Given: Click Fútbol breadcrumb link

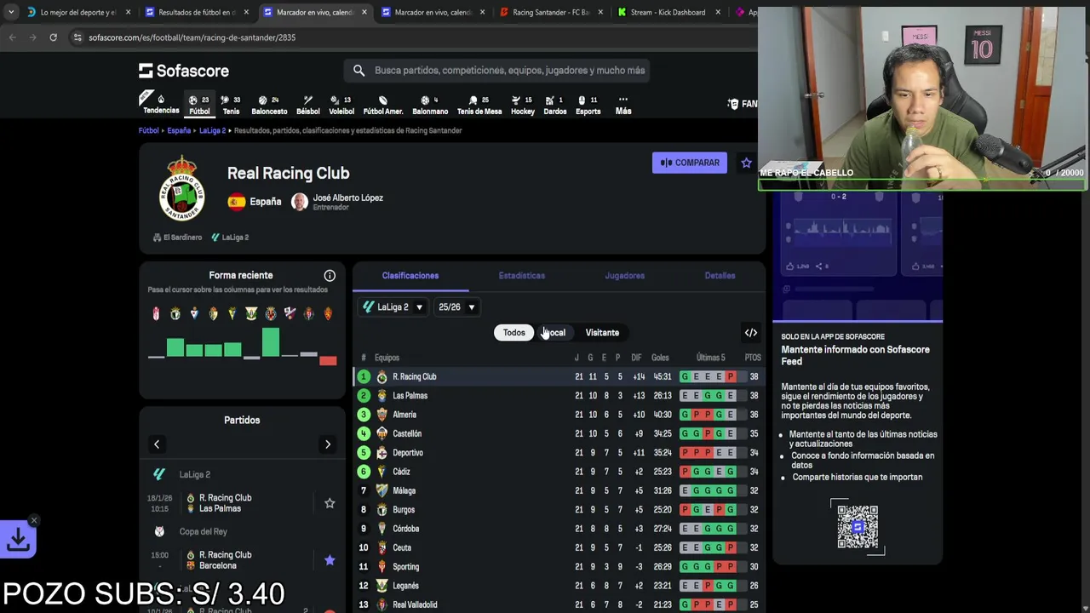Looking at the screenshot, I should pyautogui.click(x=148, y=130).
